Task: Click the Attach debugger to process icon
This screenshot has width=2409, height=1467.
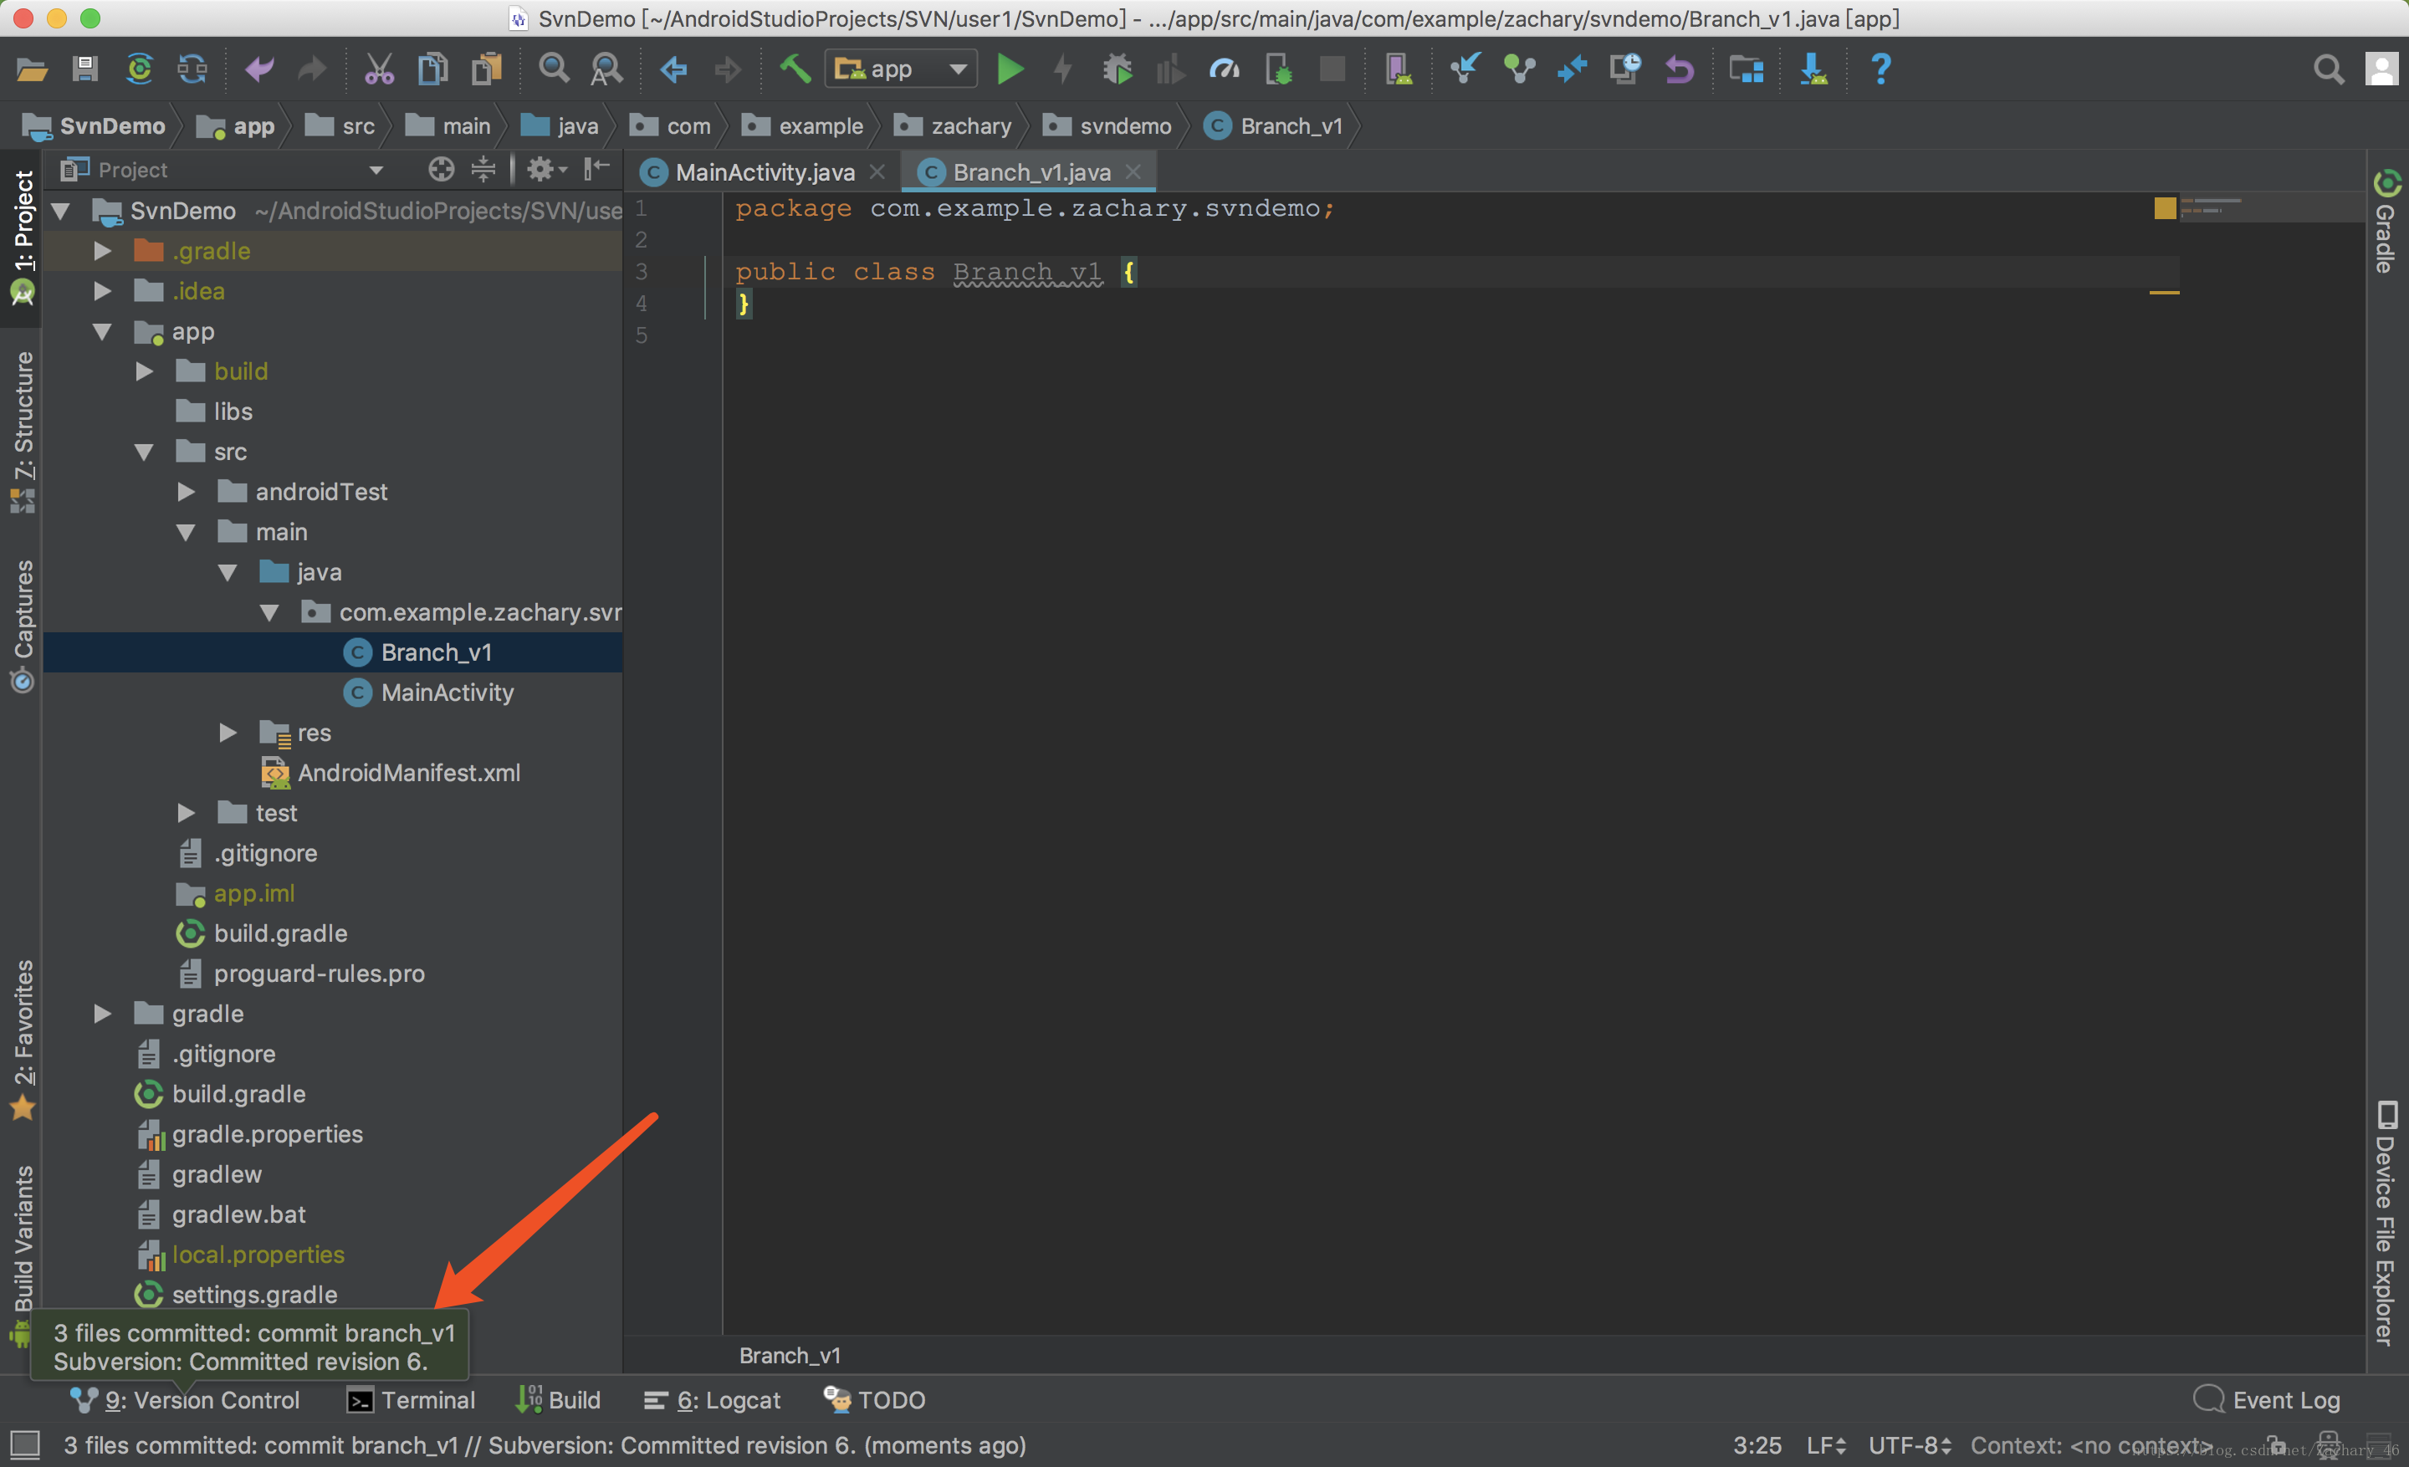Action: click(1279, 69)
